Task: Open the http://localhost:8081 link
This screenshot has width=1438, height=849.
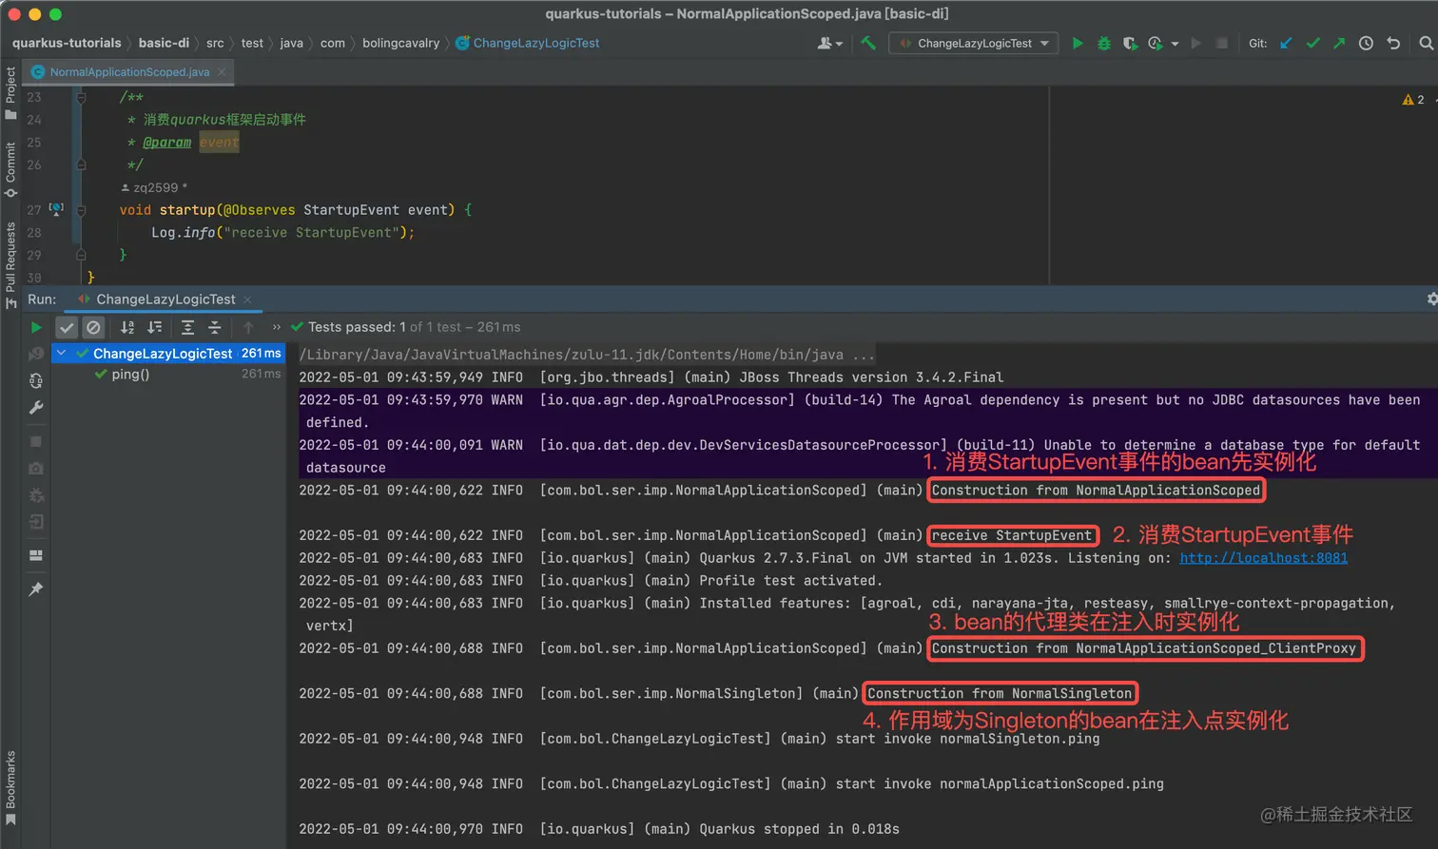Action: (x=1263, y=558)
